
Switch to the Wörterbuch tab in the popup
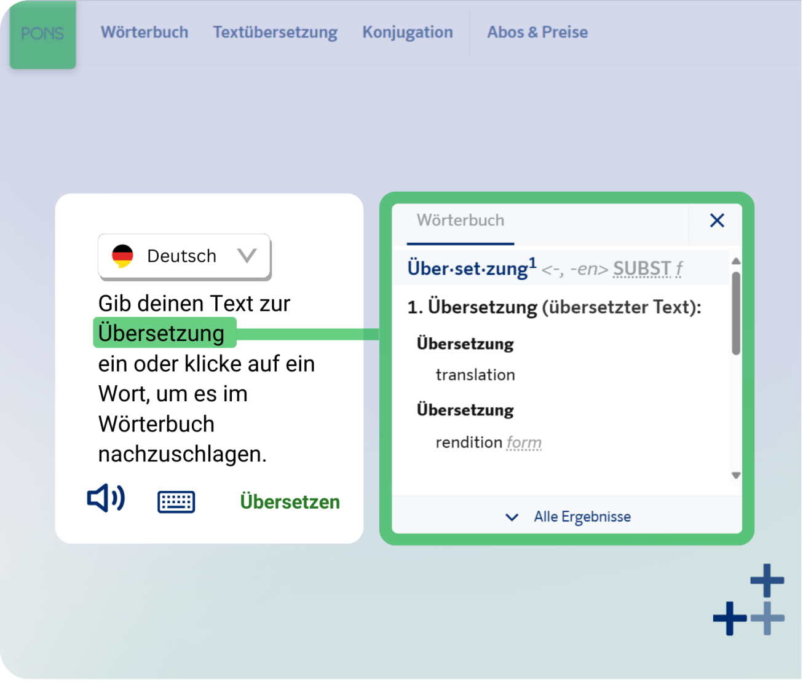[x=461, y=220]
